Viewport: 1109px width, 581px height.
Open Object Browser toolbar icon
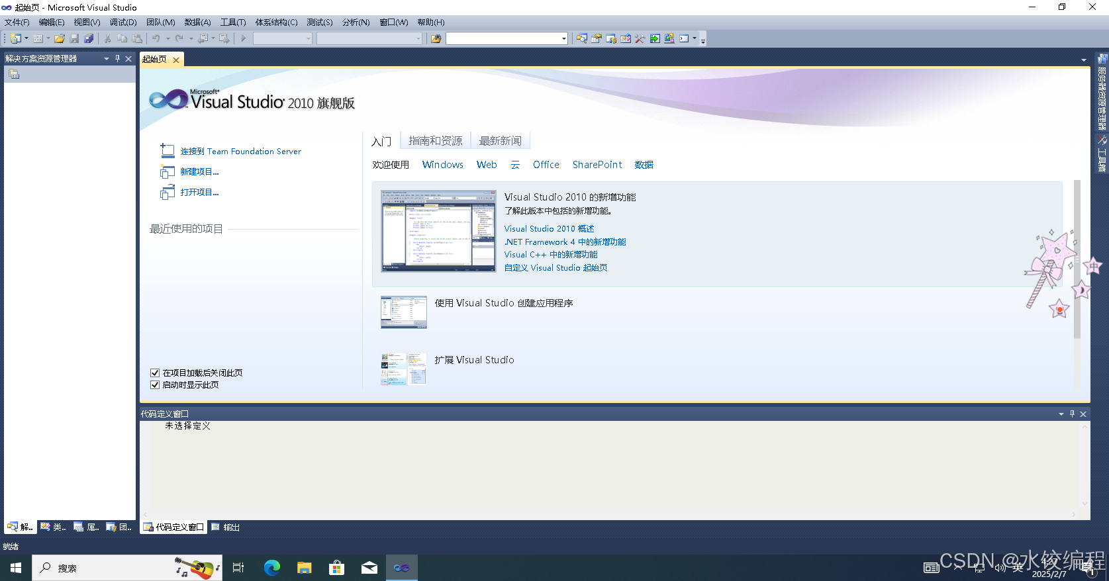point(626,38)
